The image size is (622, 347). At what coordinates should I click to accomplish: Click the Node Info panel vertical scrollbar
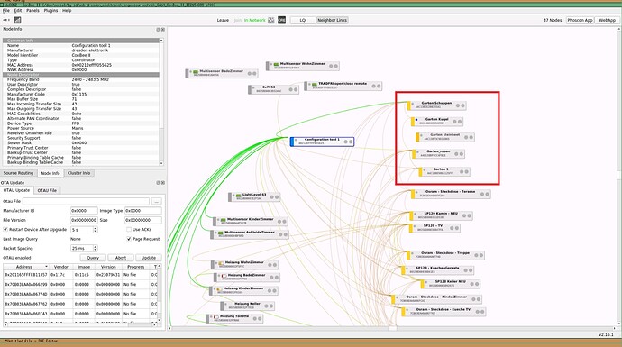(161, 102)
